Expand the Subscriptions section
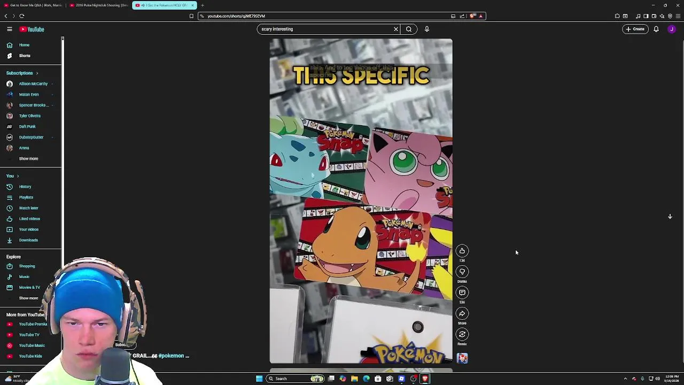The height and width of the screenshot is (385, 684). pos(22,73)
